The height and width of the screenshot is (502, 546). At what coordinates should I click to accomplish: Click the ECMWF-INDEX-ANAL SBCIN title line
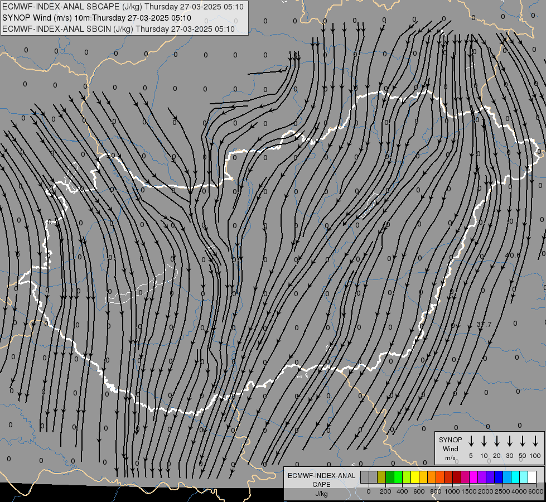[x=118, y=29]
